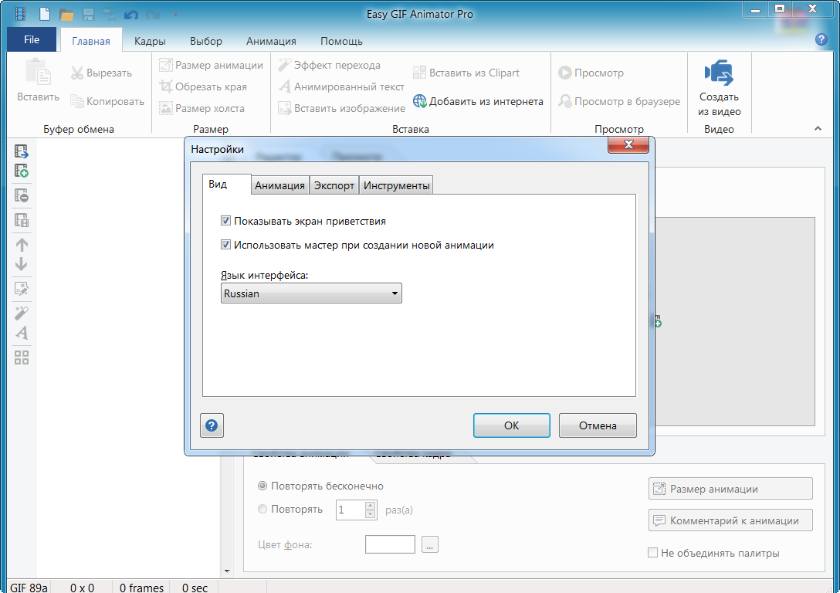Screen dimensions: 840x593
Task: Copy selection with Копировать
Action: pyautogui.click(x=107, y=101)
